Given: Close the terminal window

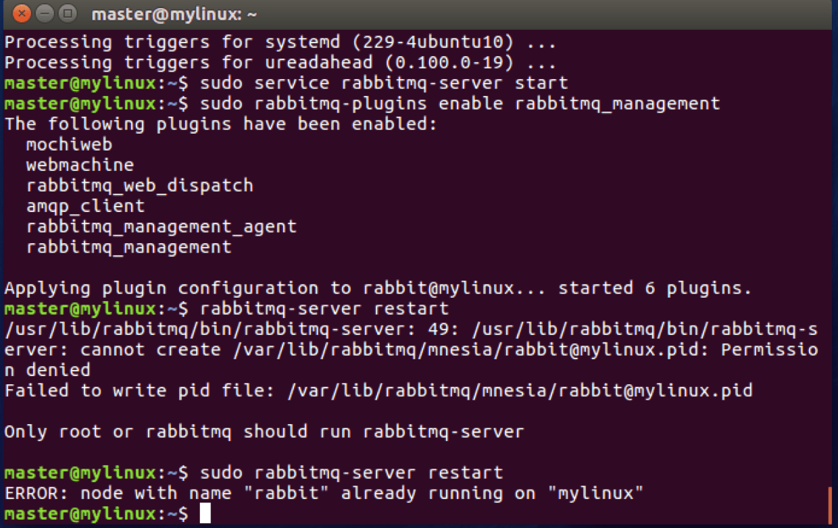Looking at the screenshot, I should coord(21,14).
